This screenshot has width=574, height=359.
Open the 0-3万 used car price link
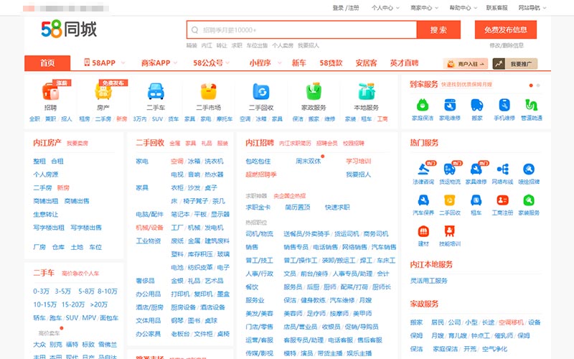tap(41, 292)
